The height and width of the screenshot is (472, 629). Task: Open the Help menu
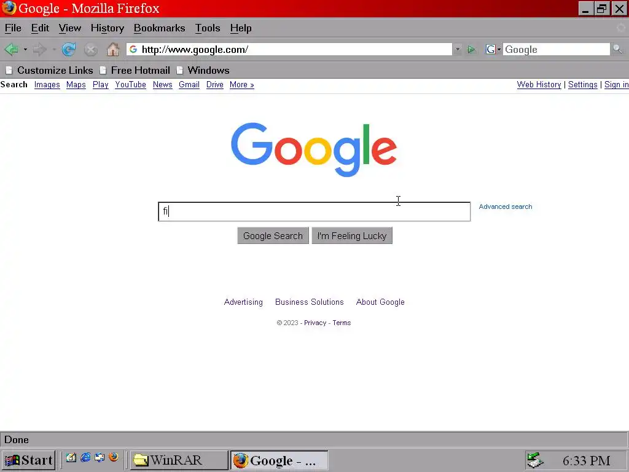241,28
